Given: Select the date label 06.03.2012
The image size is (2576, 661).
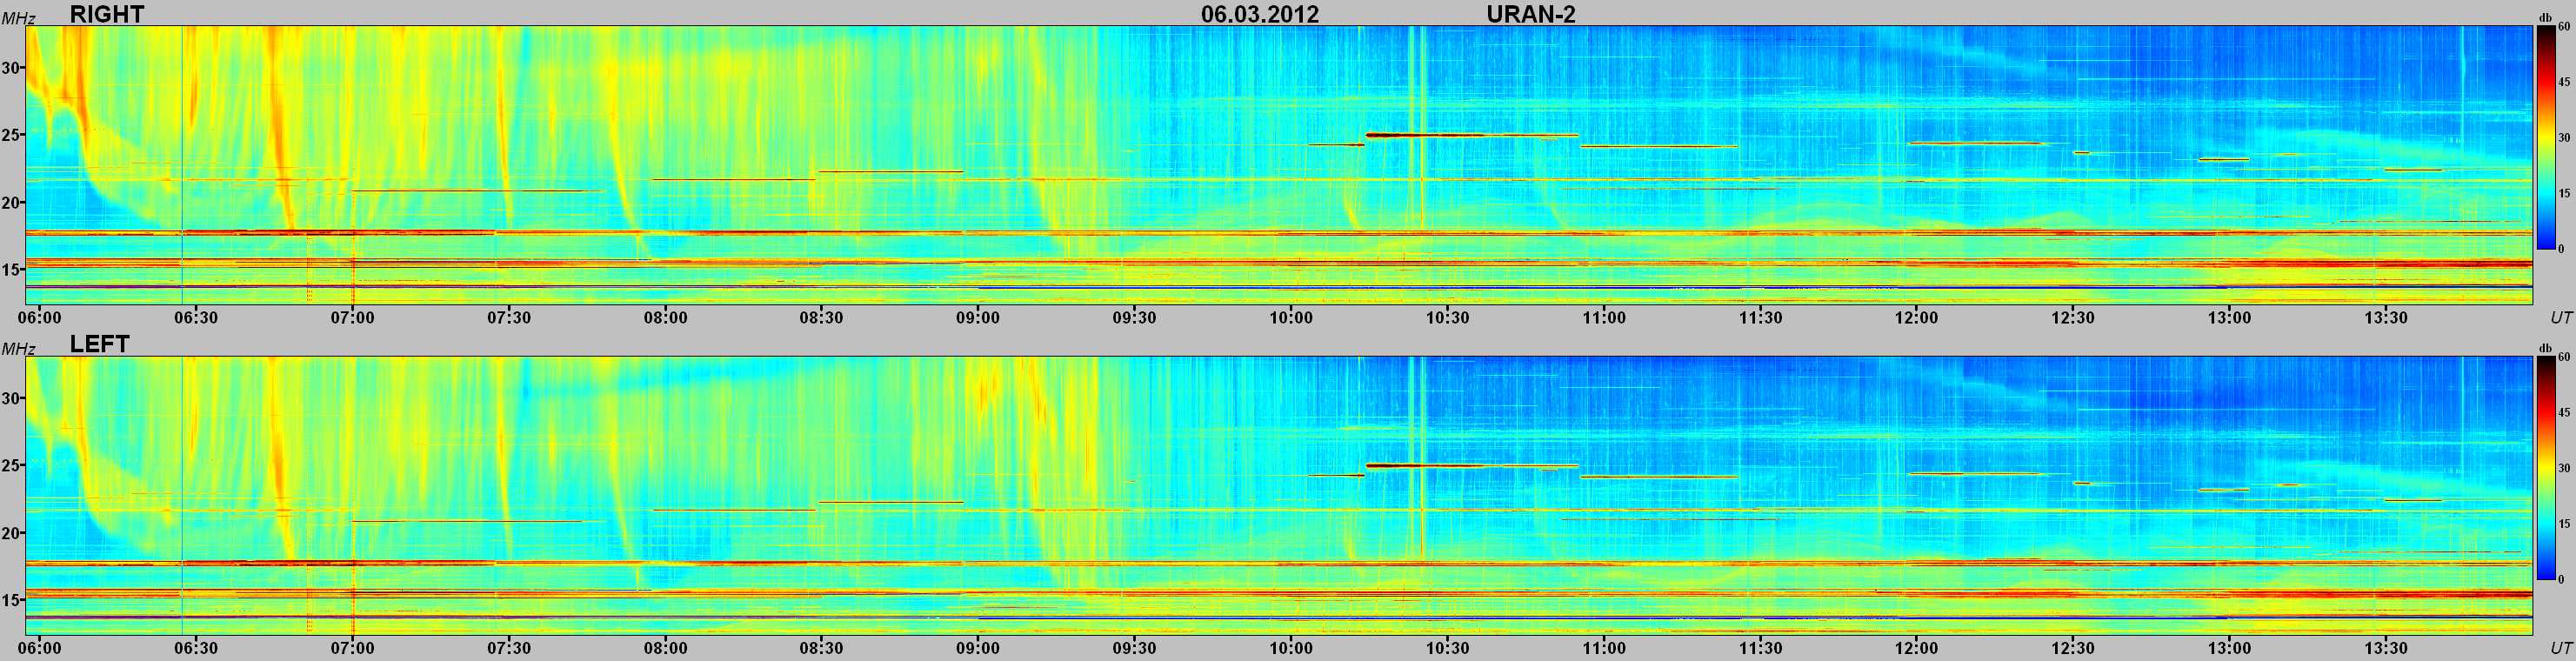Looking at the screenshot, I should [1260, 14].
